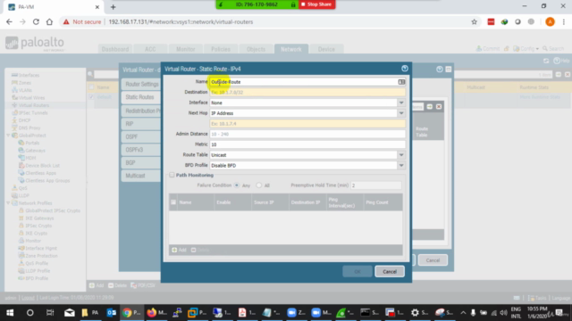Switch to the Dashboard tab

pos(115,49)
